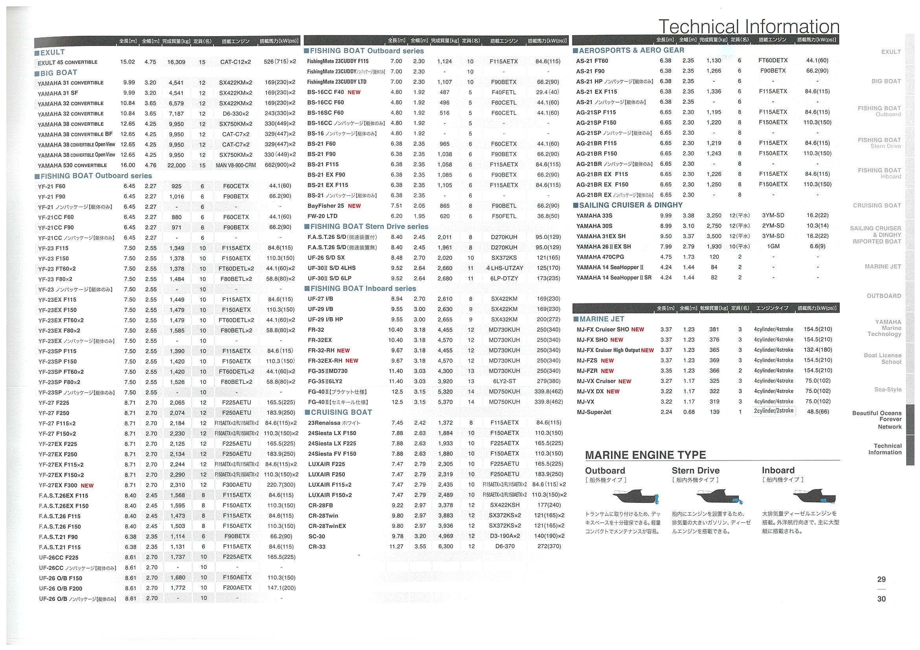The image size is (920, 650).
Task: Click the D3-190A×2 engine cell
Action: coord(505,536)
